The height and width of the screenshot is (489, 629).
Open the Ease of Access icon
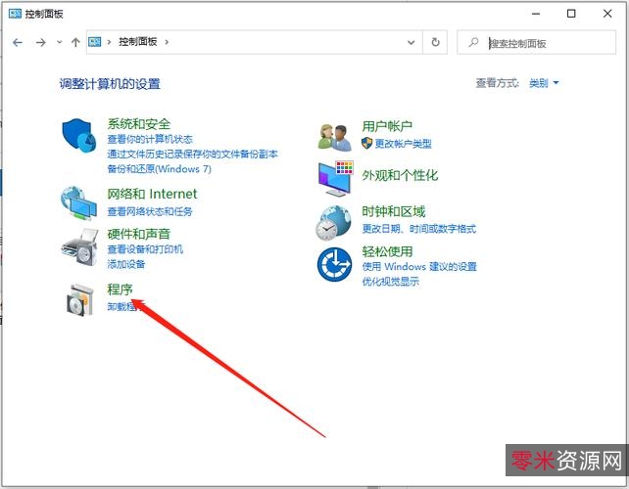pyautogui.click(x=334, y=264)
